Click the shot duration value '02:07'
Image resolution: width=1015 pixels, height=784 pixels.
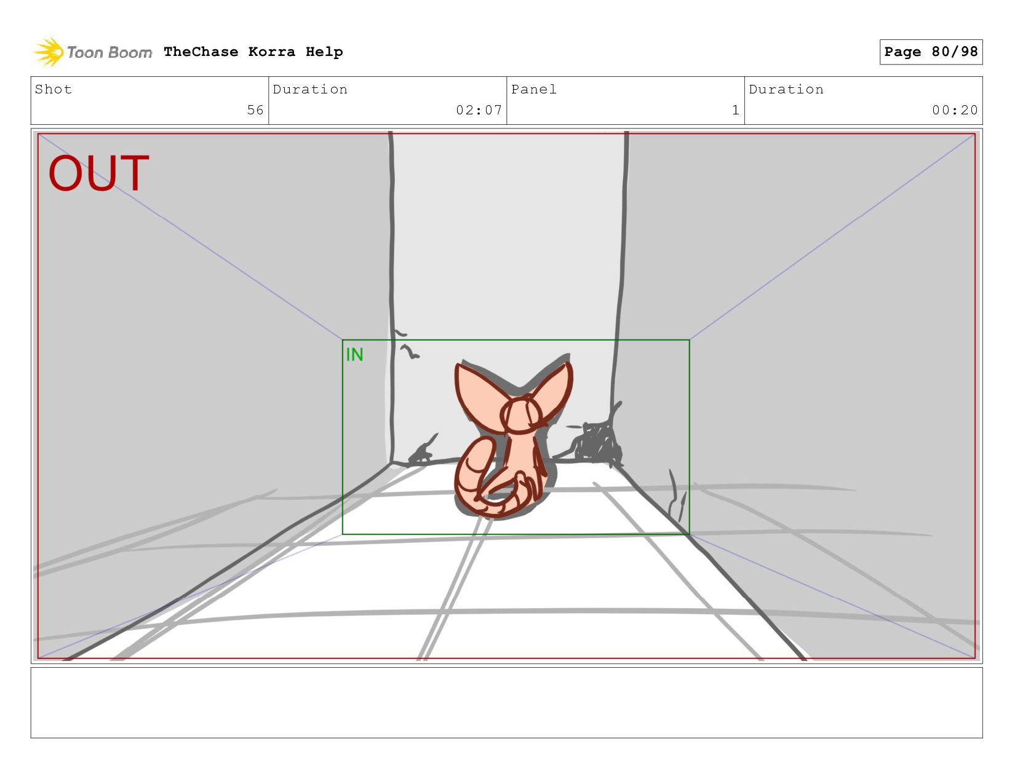pyautogui.click(x=479, y=110)
